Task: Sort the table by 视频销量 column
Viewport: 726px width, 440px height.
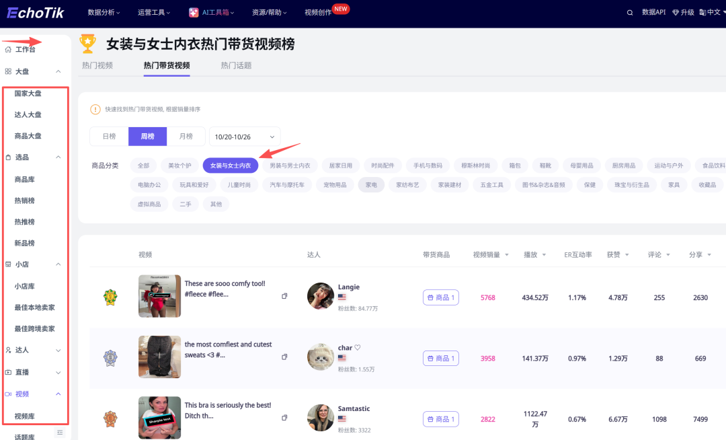Action: 490,255
